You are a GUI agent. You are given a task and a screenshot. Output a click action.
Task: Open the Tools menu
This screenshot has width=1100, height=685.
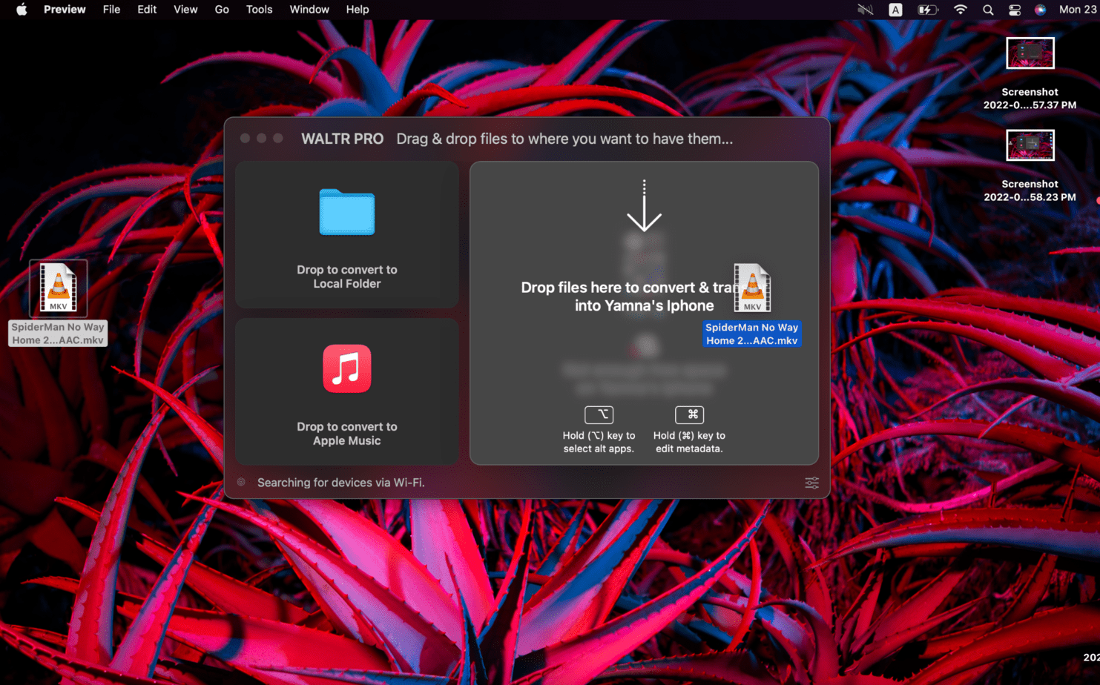point(259,10)
